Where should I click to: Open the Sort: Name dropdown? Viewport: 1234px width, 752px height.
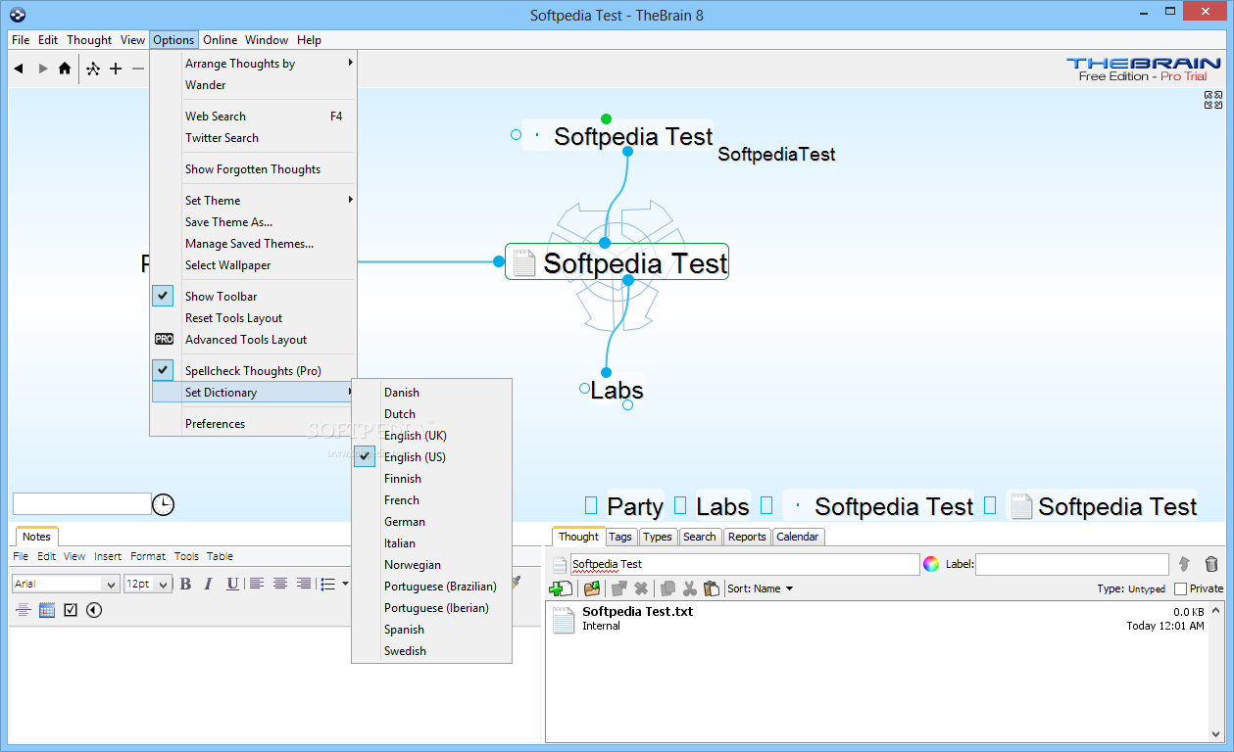click(760, 588)
